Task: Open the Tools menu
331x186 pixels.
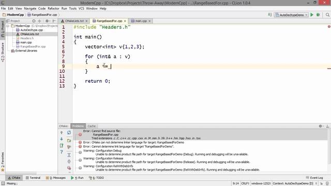Action: tap(72, 8)
